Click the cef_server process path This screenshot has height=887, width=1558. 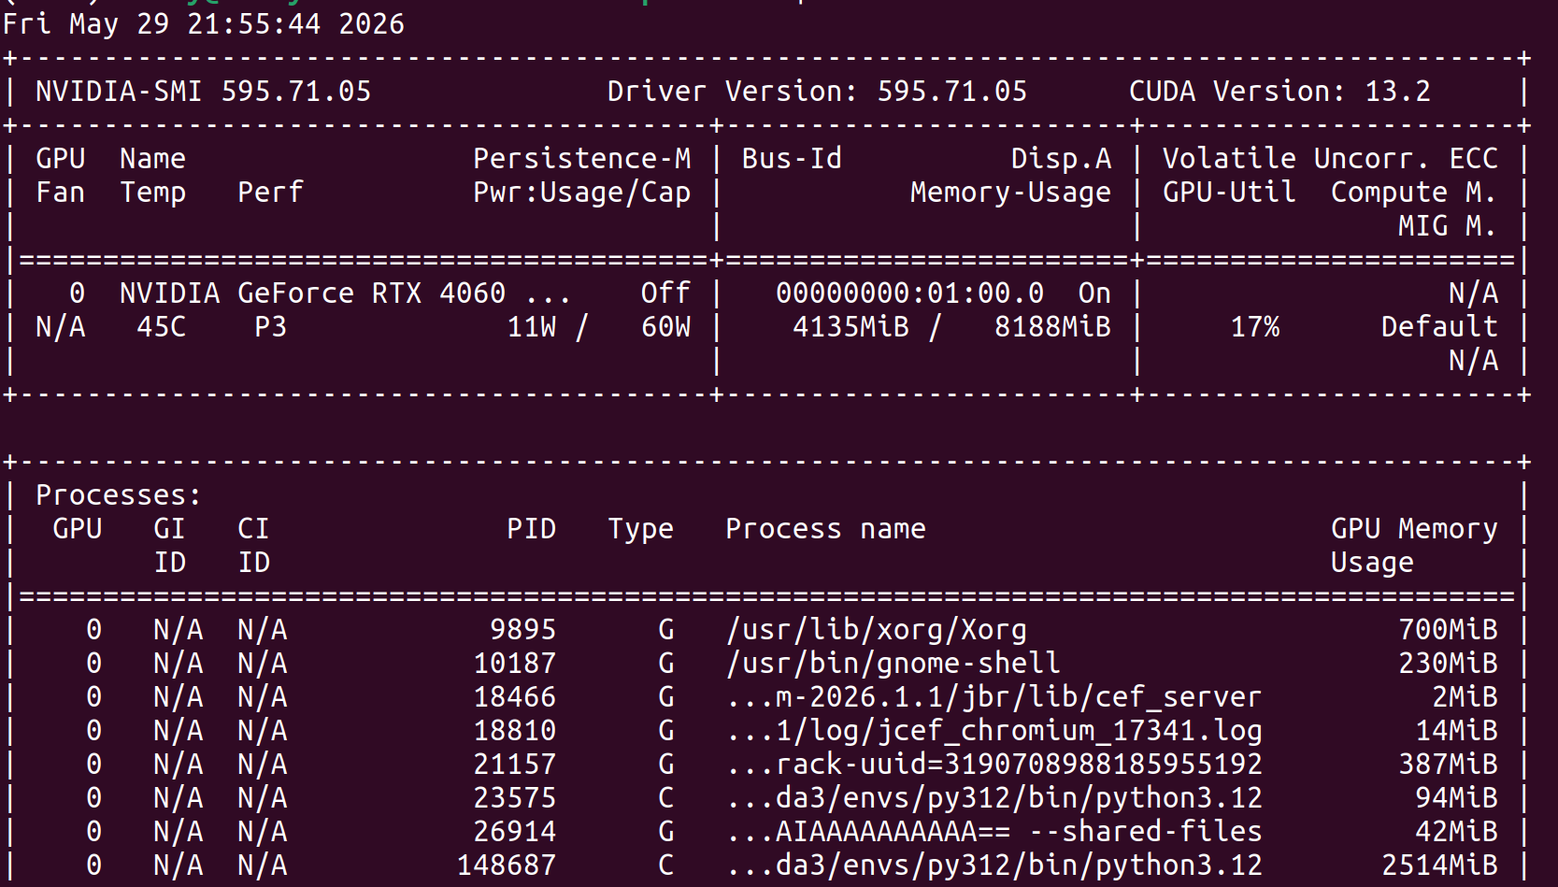tap(993, 697)
